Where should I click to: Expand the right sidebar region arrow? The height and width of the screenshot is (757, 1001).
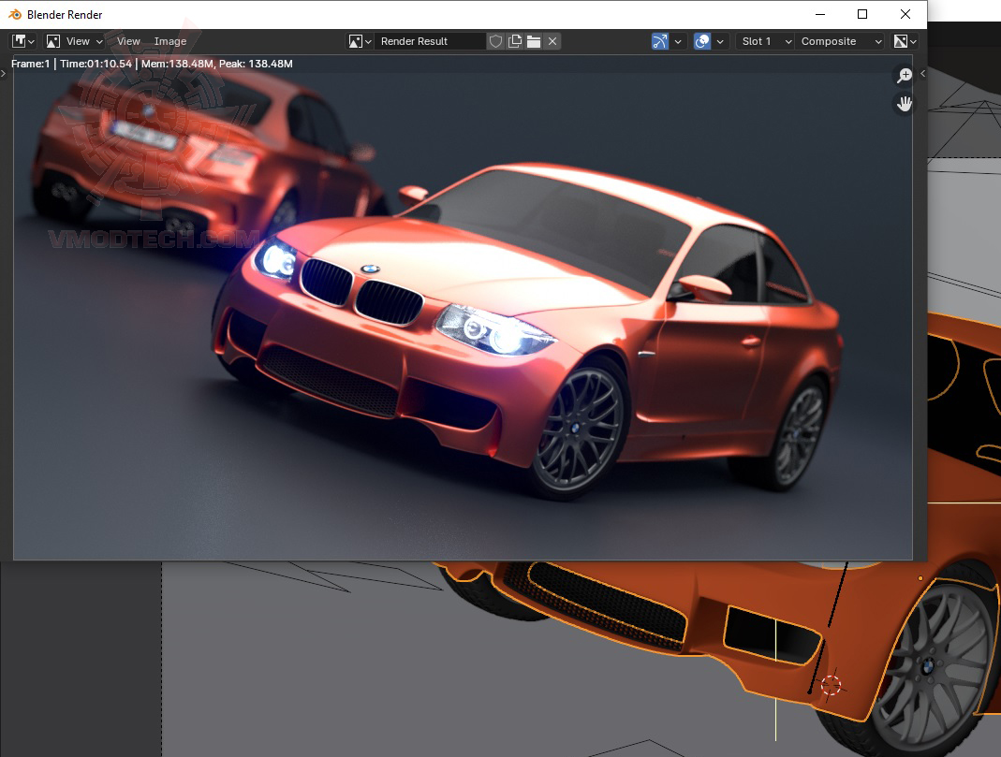(x=922, y=73)
